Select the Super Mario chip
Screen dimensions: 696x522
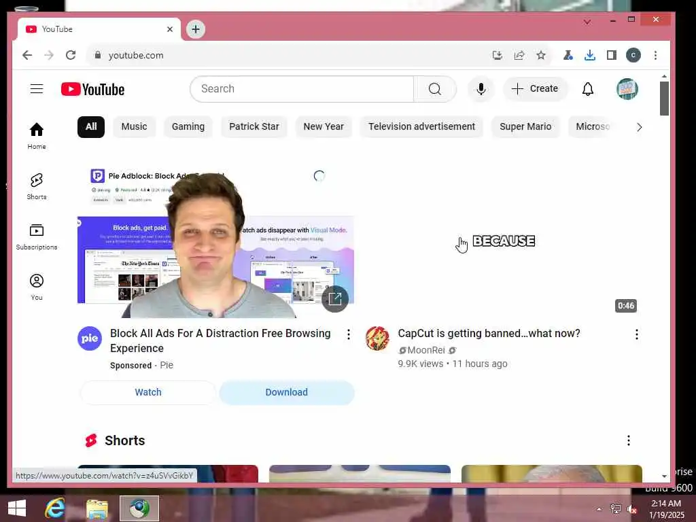point(525,127)
